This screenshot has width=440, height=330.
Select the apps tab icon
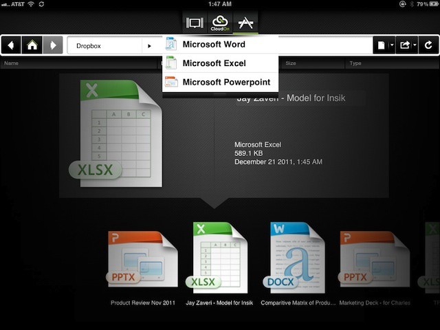pyautogui.click(x=245, y=23)
